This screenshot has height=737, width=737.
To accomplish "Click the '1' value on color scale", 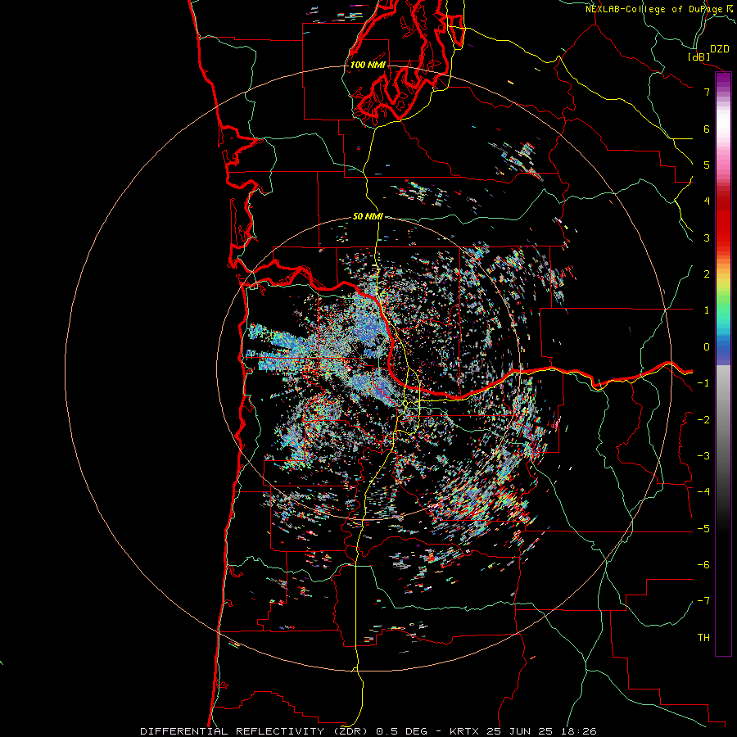I will (x=707, y=310).
